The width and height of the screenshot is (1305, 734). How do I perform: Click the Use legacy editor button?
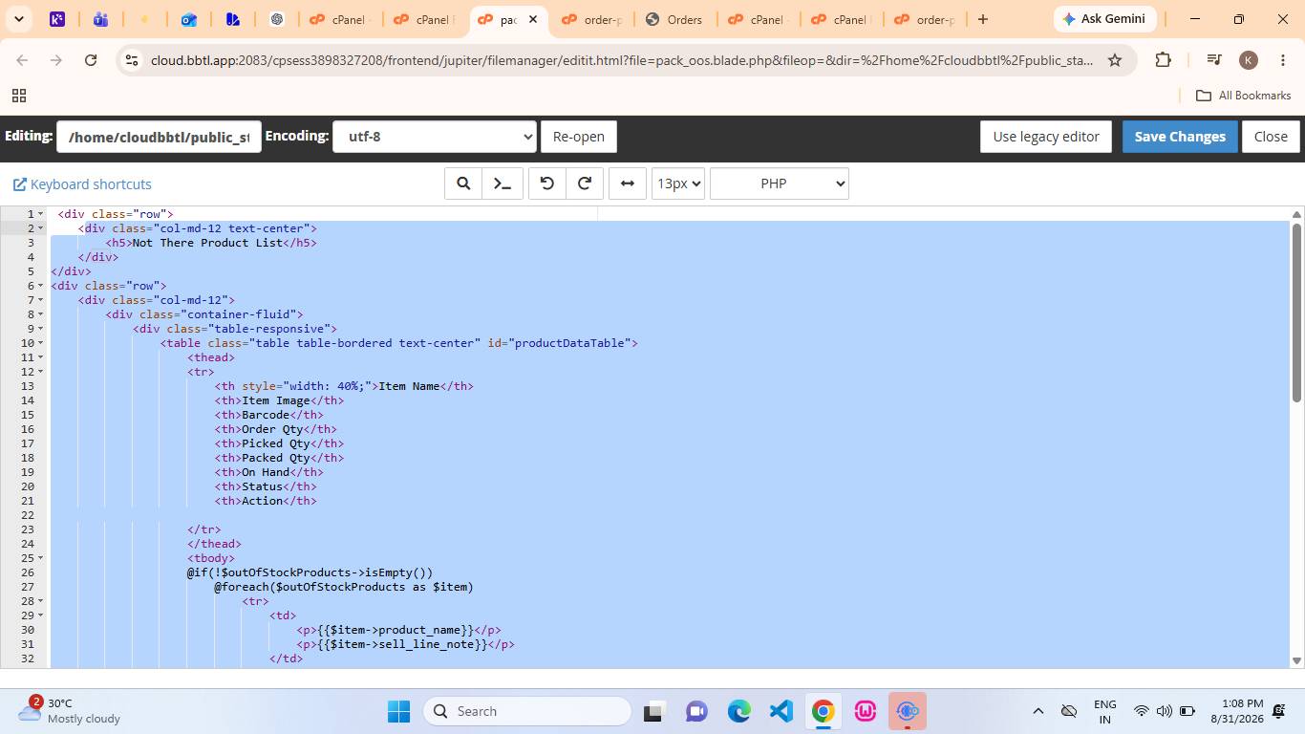pyautogui.click(x=1046, y=137)
